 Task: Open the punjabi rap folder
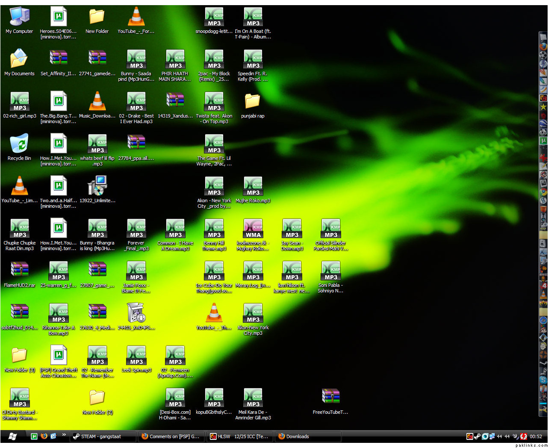[252, 102]
